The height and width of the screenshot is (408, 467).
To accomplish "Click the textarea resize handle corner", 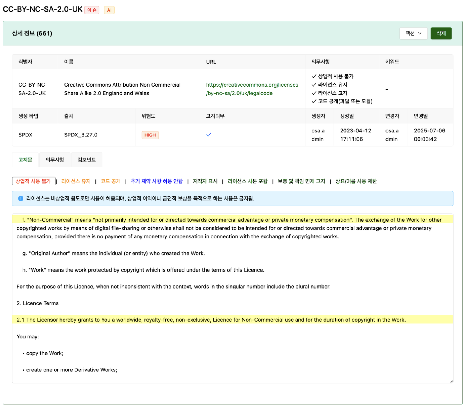I will 451,381.
